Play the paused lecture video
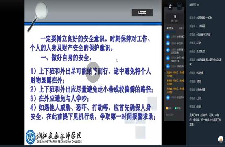Viewport: 225px width, 147px height. point(93,72)
